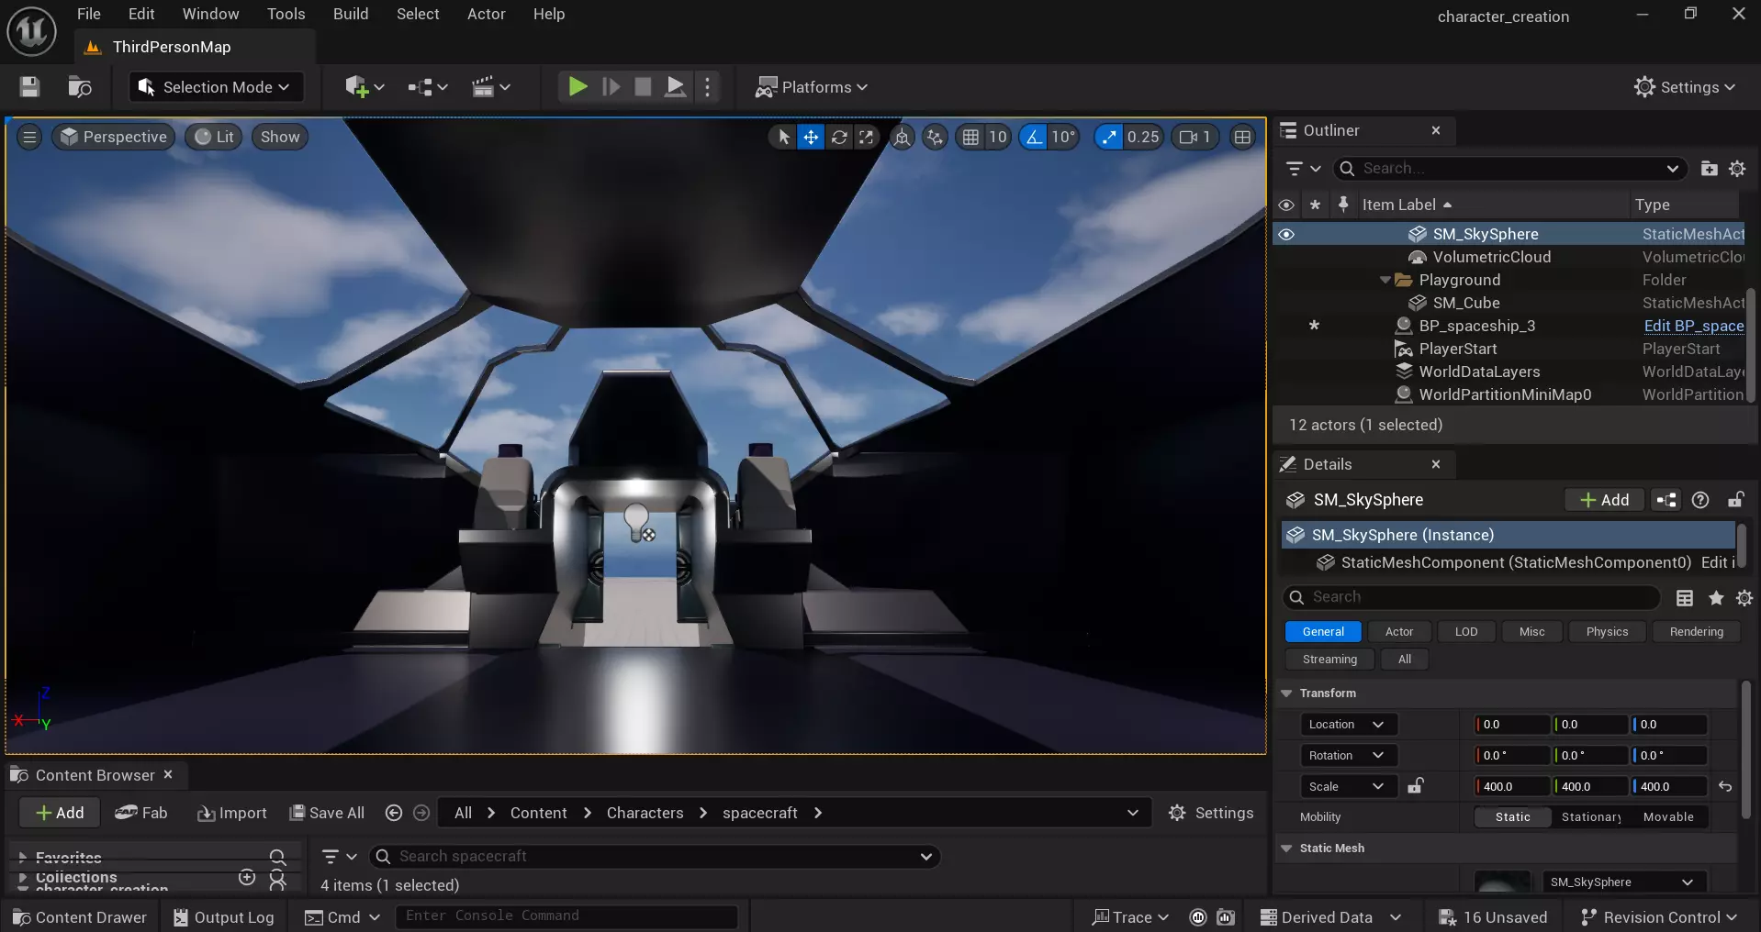The height and width of the screenshot is (932, 1761).
Task: Toggle rotation snapping angle icon
Action: pos(1034,137)
